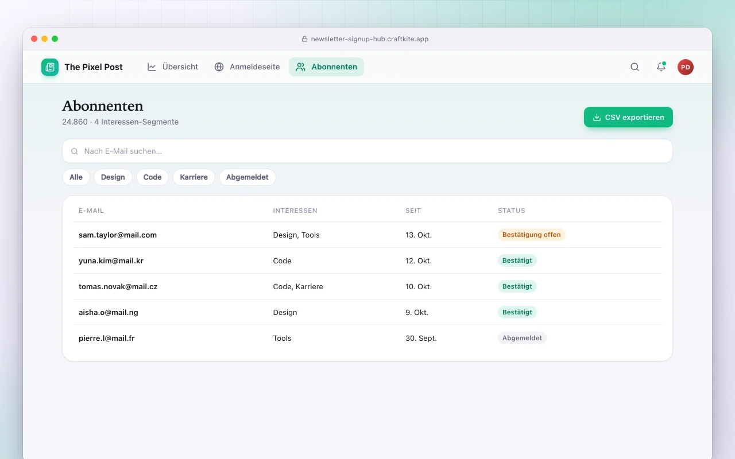Click the Abgemeldet badge for pierre.l@mail.fr
Viewport: 735px width, 459px height.
pyautogui.click(x=522, y=338)
